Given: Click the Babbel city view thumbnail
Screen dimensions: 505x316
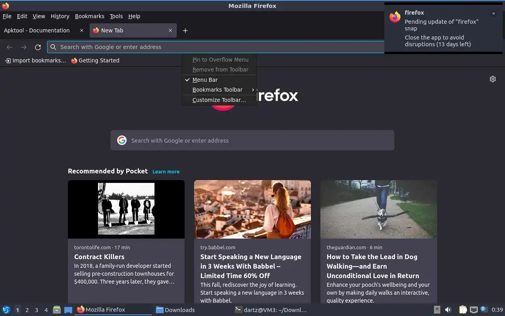Looking at the screenshot, I should click(x=252, y=209).
